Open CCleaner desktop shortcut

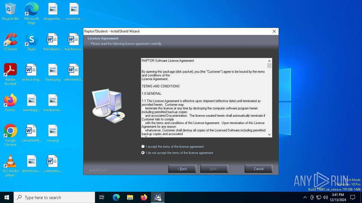coord(10,42)
